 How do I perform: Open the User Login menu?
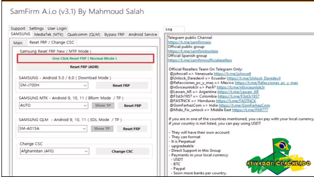57,28
